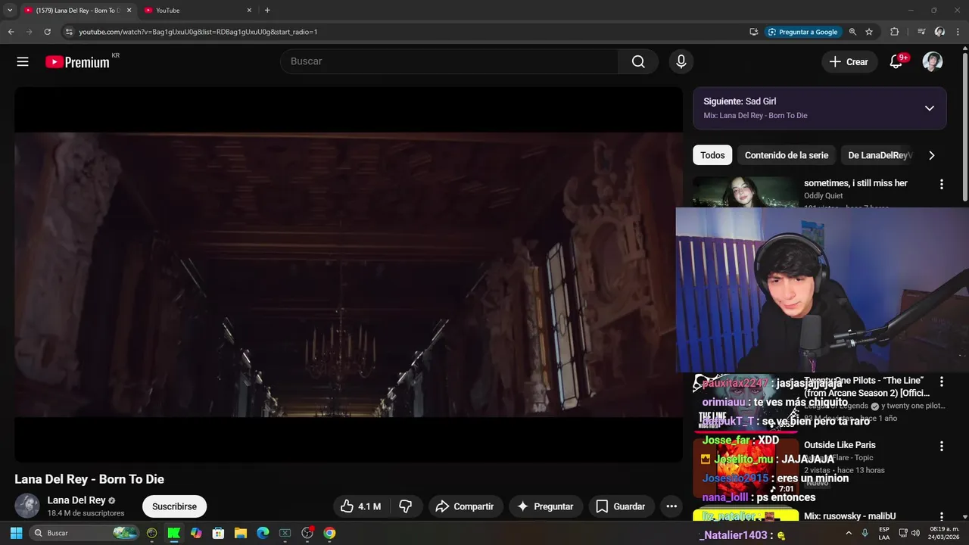The image size is (969, 545).
Task: Open 'sometimes, i still miss her' thumbnail
Action: (746, 192)
